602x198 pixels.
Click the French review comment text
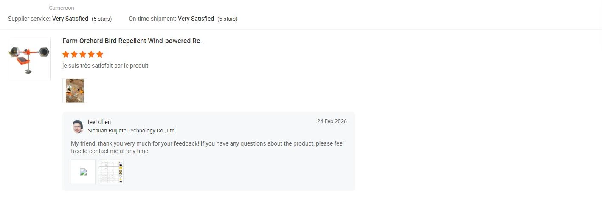[105, 66]
